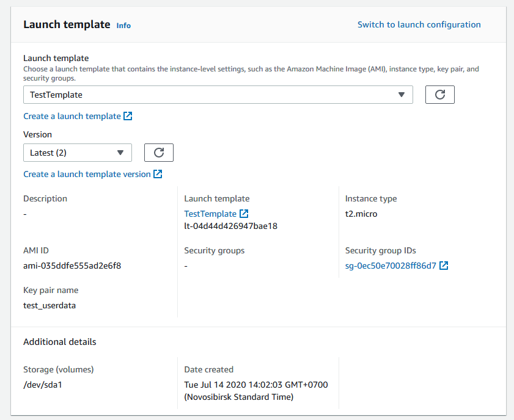Click the key pair name test_userdata
514x420 pixels.
[x=50, y=305]
